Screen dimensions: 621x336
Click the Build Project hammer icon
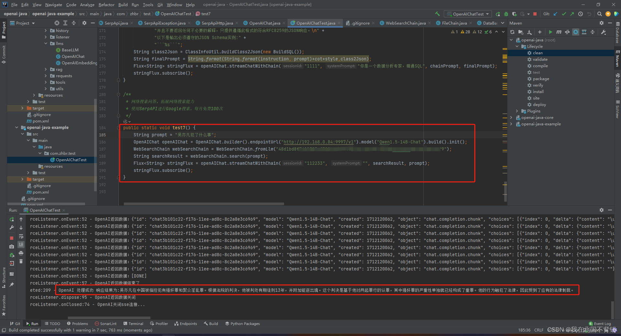tap(437, 14)
